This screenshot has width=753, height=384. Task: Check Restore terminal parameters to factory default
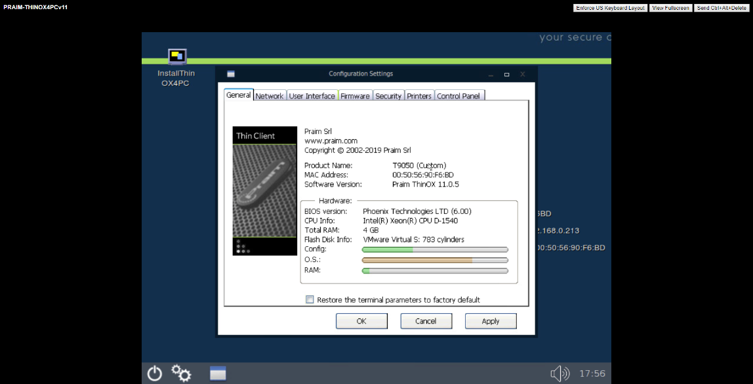tap(310, 299)
